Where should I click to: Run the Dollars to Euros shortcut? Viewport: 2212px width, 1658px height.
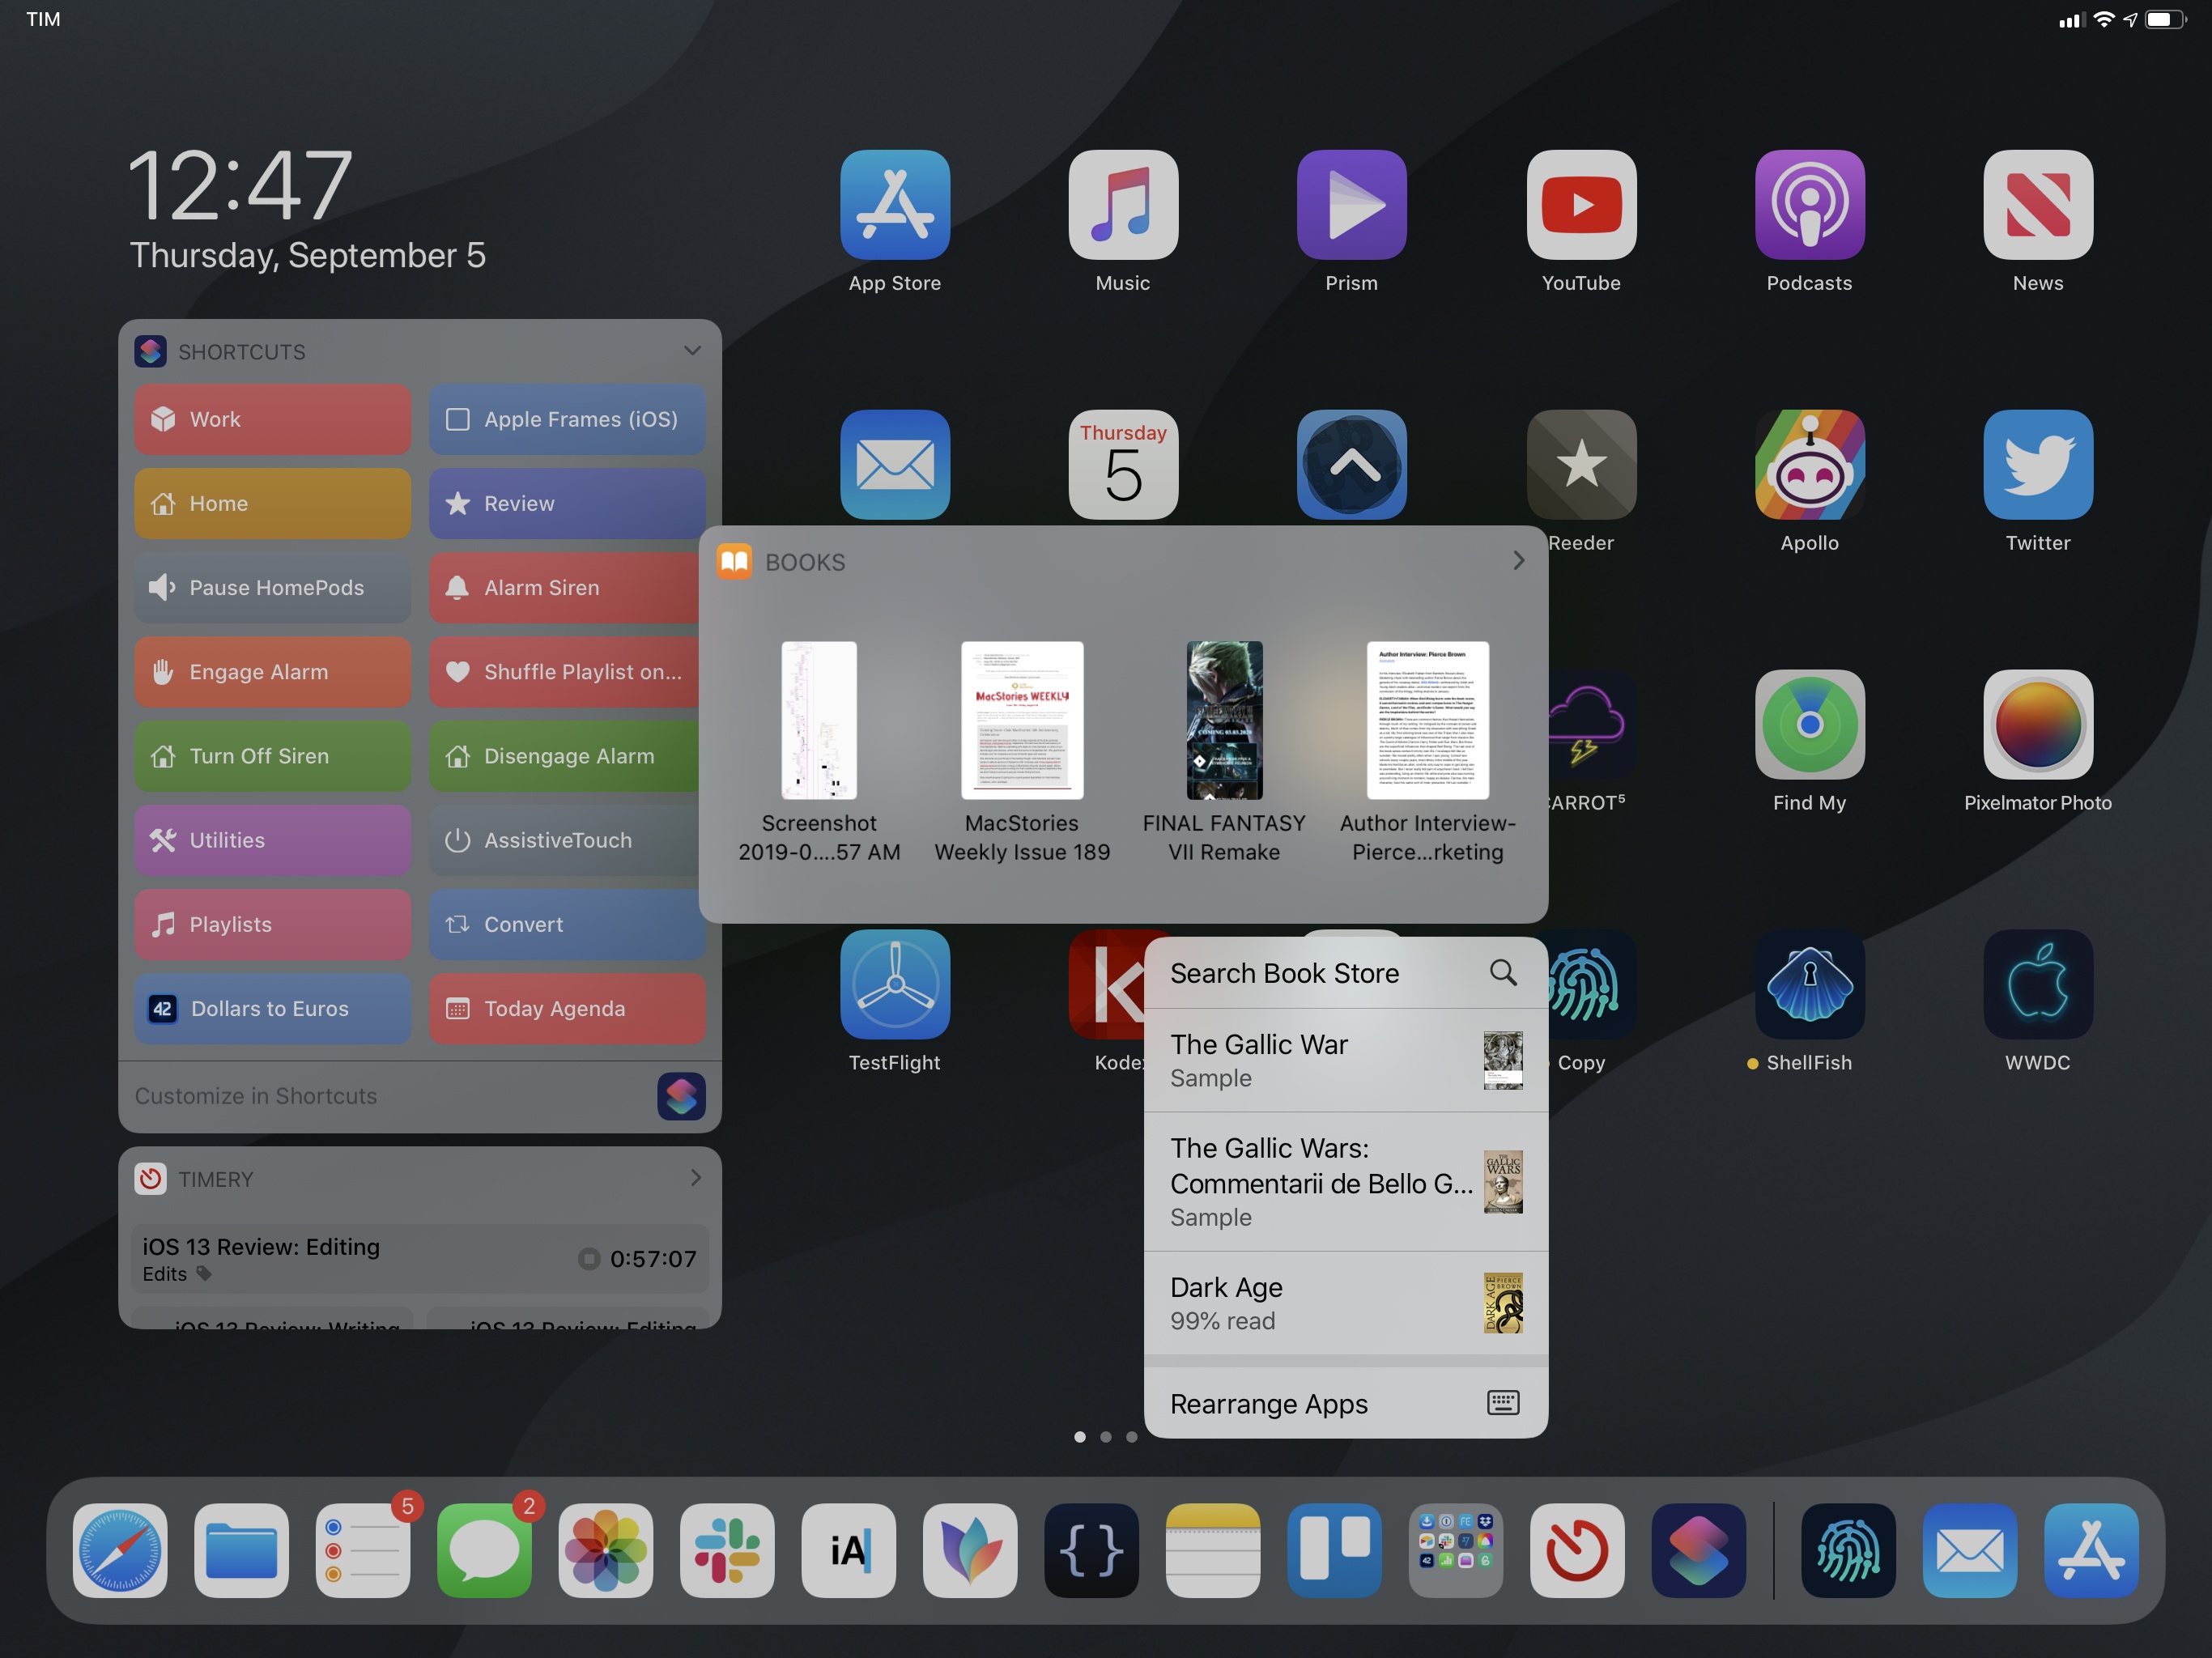point(272,1008)
